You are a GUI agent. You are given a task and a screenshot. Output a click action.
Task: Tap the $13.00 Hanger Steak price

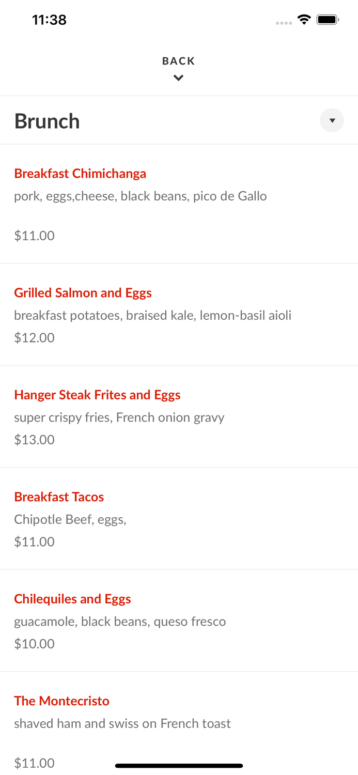point(34,440)
